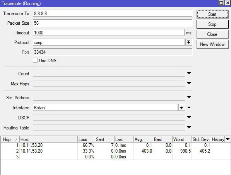This screenshot has width=231, height=175.
Task: Expand the Max Hops field arrow
Action: click(x=189, y=83)
